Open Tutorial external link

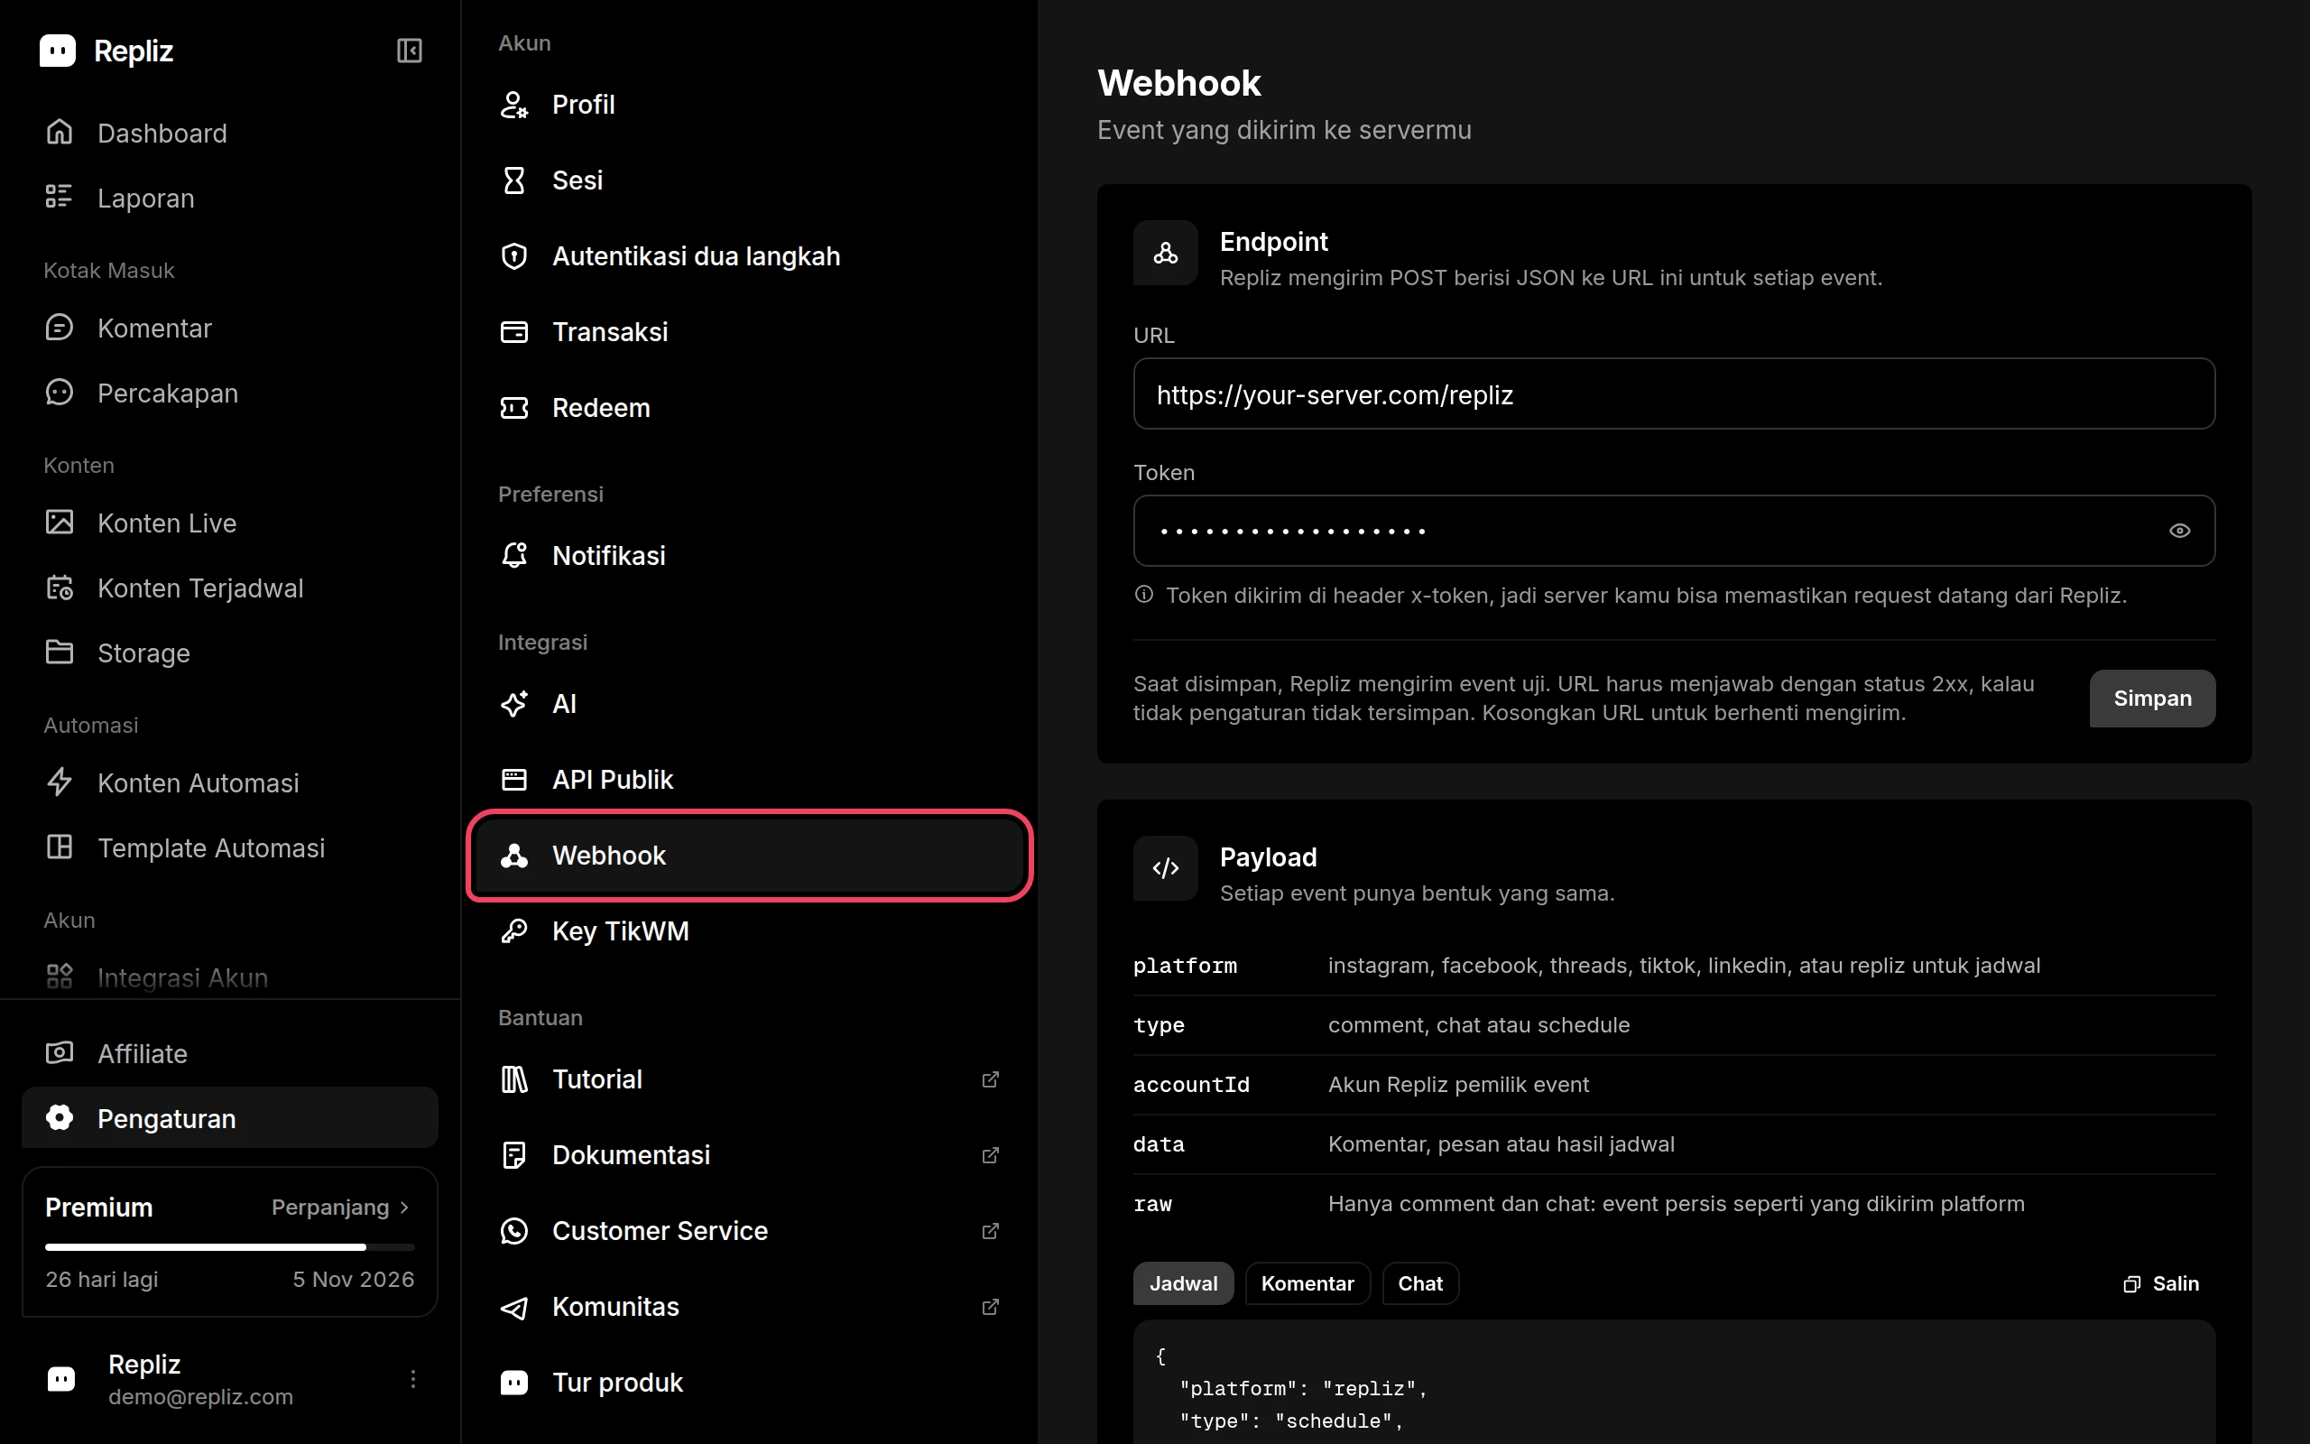[749, 1079]
